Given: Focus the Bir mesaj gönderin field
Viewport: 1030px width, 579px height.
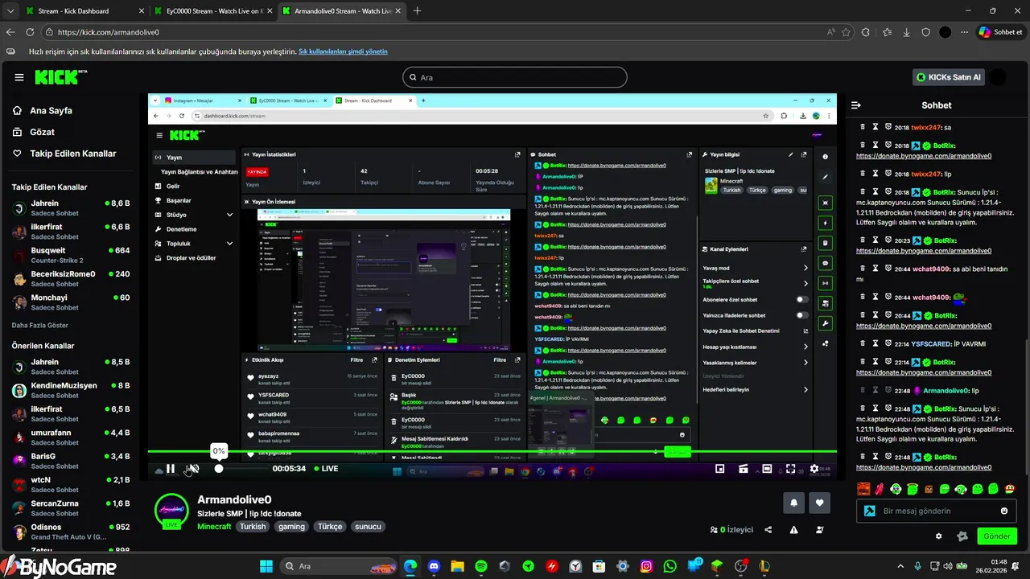Looking at the screenshot, I should (x=937, y=511).
